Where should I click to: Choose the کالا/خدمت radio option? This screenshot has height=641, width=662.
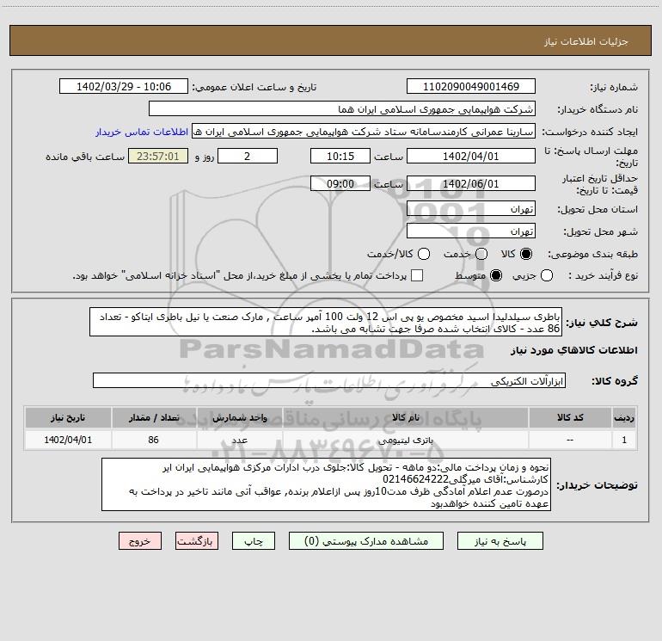[422, 255]
